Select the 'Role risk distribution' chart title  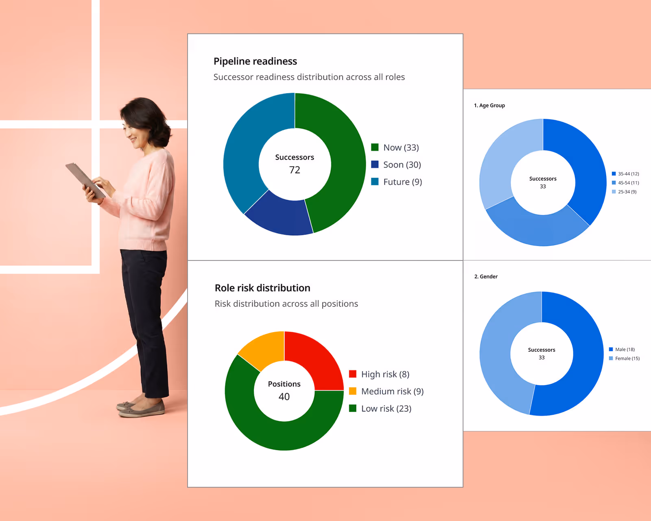click(x=262, y=288)
